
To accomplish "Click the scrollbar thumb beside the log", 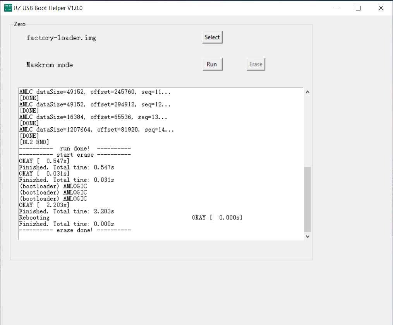I will point(307,197).
